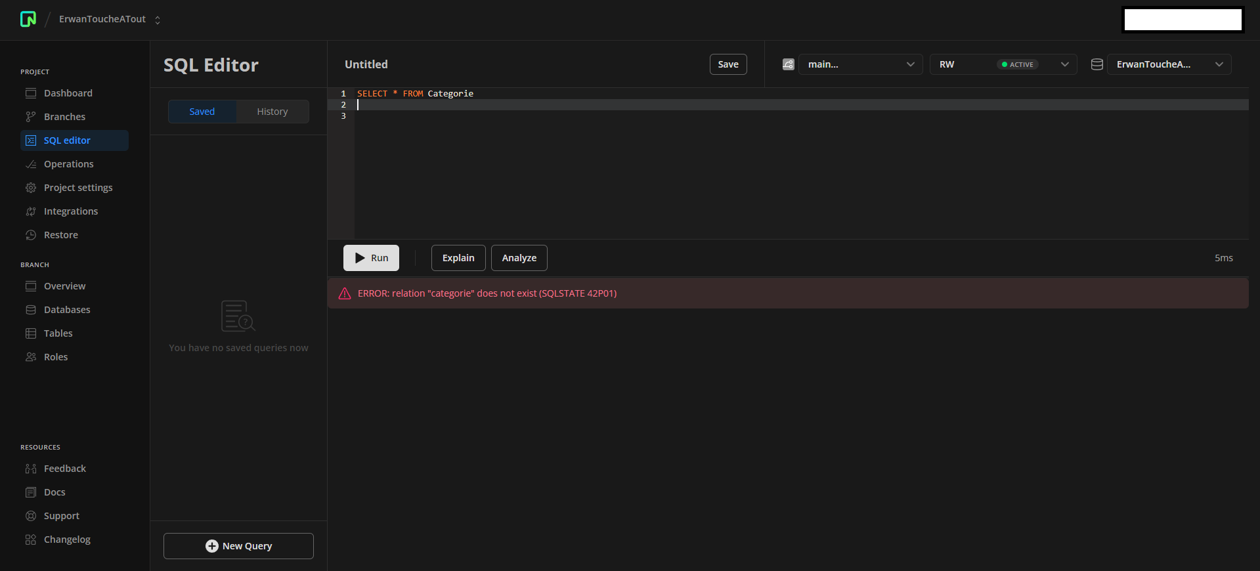Click the error warning triangle icon
Screen dimensions: 1260x571
pyautogui.click(x=345, y=293)
